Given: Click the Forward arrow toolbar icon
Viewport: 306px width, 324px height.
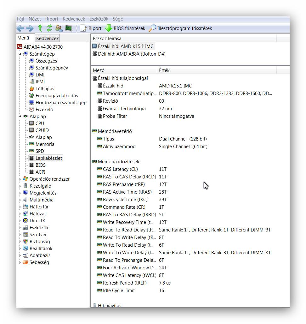Looking at the screenshot, I should click(x=30, y=28).
